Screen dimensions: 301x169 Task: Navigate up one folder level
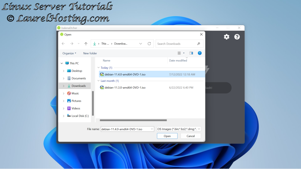[x=86, y=44]
